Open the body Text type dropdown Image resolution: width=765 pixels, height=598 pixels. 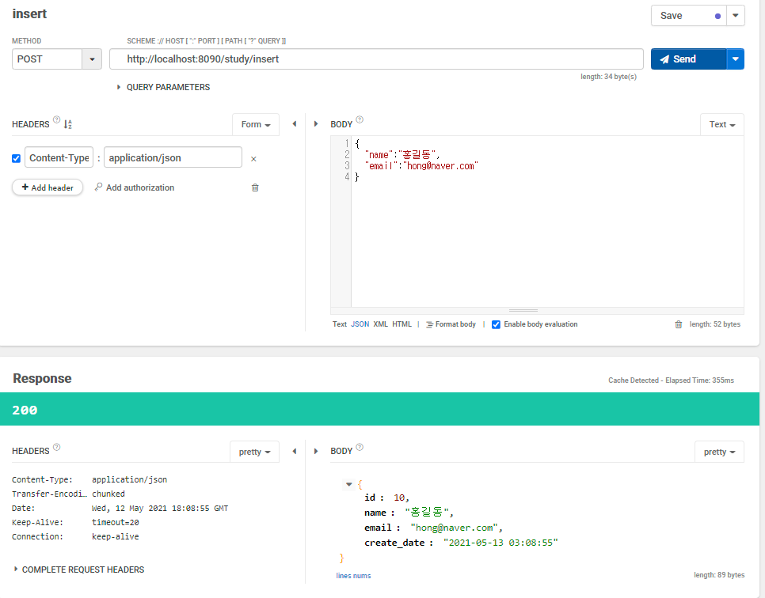722,124
